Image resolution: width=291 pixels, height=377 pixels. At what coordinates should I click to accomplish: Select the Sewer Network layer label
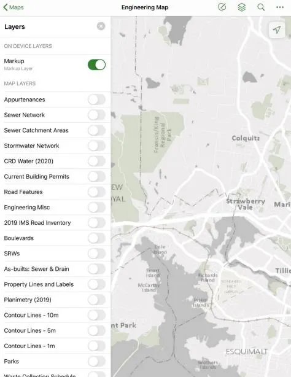pyautogui.click(x=25, y=115)
